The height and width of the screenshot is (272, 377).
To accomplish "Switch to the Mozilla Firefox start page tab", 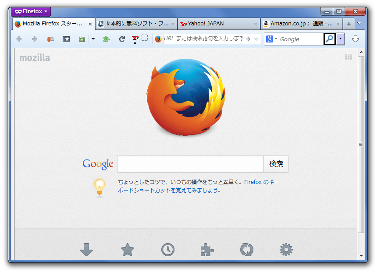I will pos(53,24).
